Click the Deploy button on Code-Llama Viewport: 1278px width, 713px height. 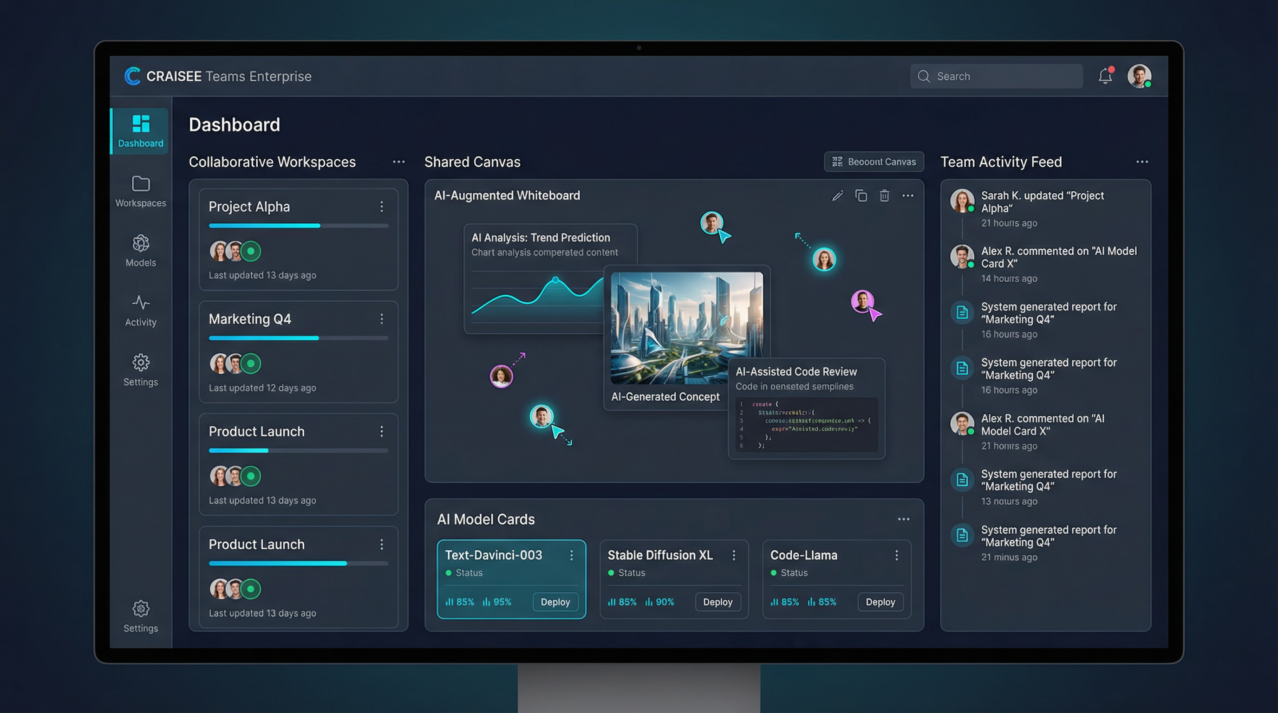point(880,602)
